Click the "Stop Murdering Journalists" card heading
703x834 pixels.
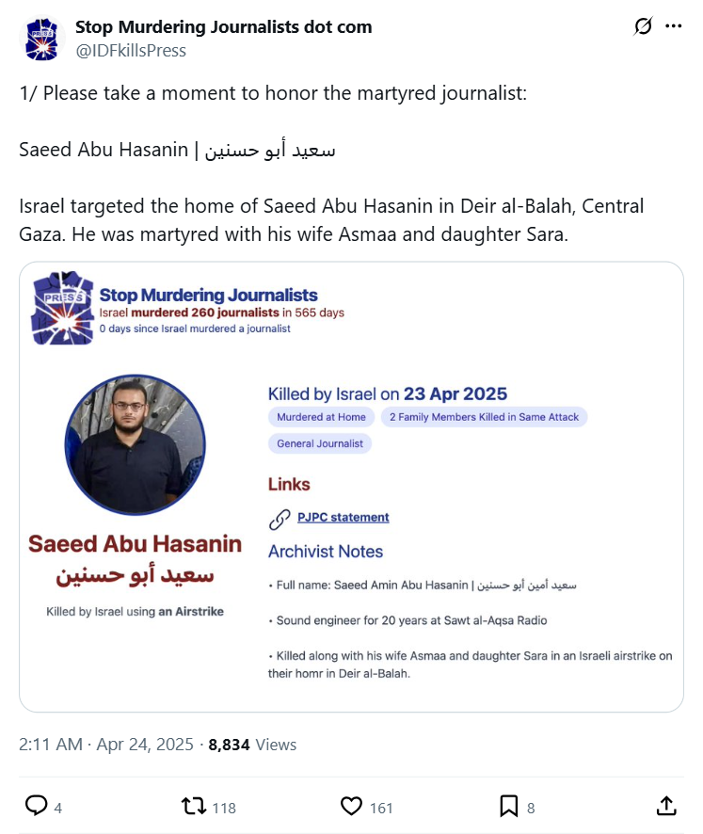click(208, 296)
